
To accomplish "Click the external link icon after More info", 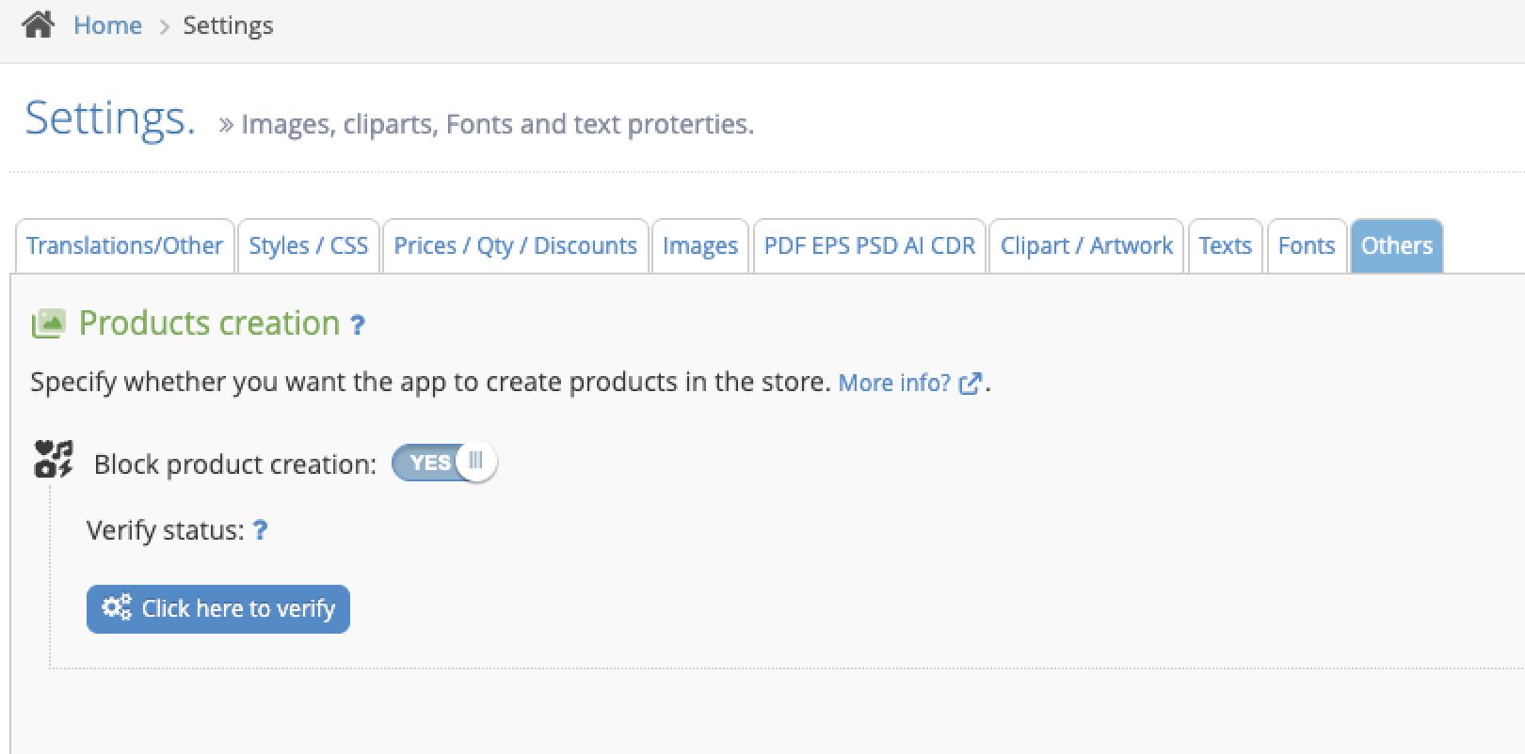I will click(970, 384).
